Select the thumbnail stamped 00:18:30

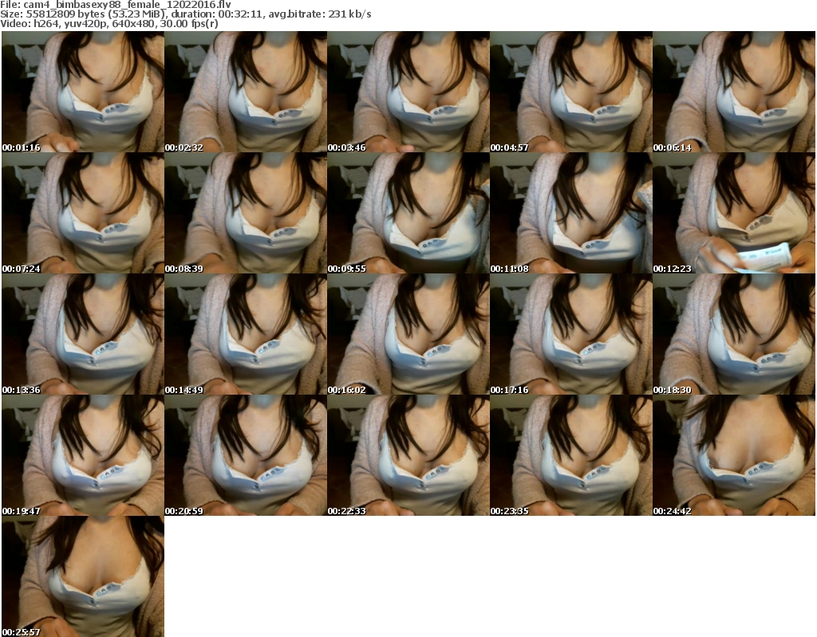tap(734, 334)
